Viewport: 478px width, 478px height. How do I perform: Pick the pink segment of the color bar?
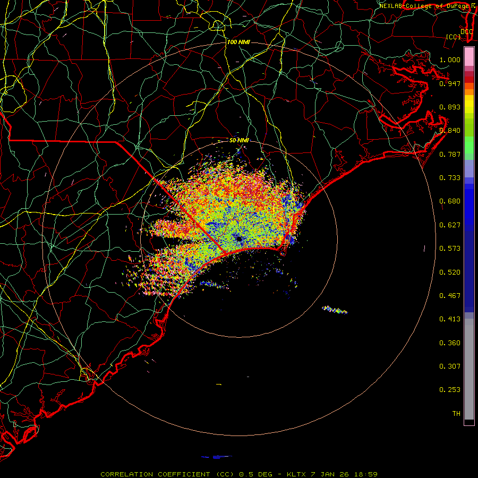tap(469, 57)
